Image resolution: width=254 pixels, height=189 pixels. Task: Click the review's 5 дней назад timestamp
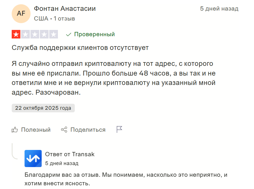point(219,9)
